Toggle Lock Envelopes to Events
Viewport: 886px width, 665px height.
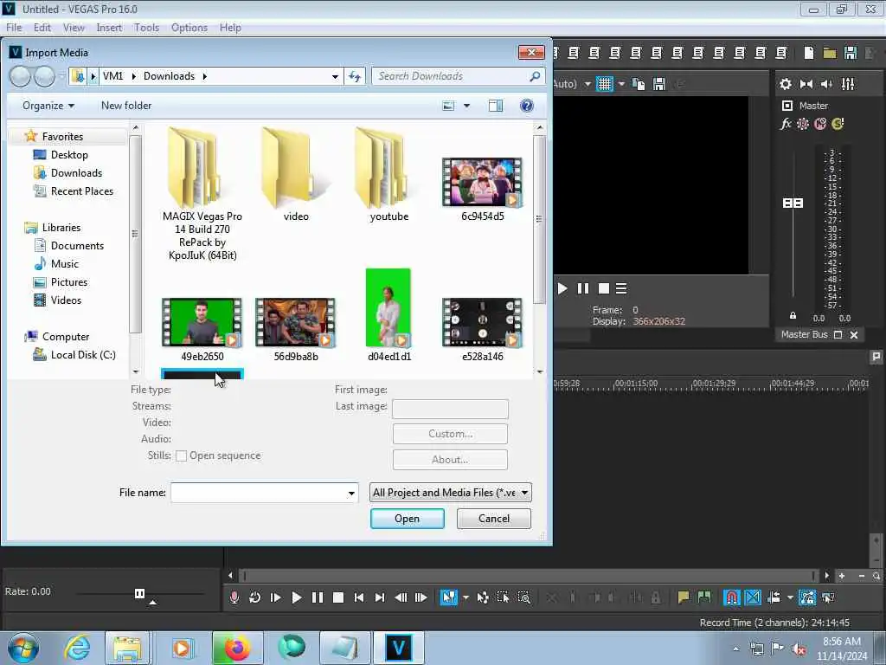807,597
